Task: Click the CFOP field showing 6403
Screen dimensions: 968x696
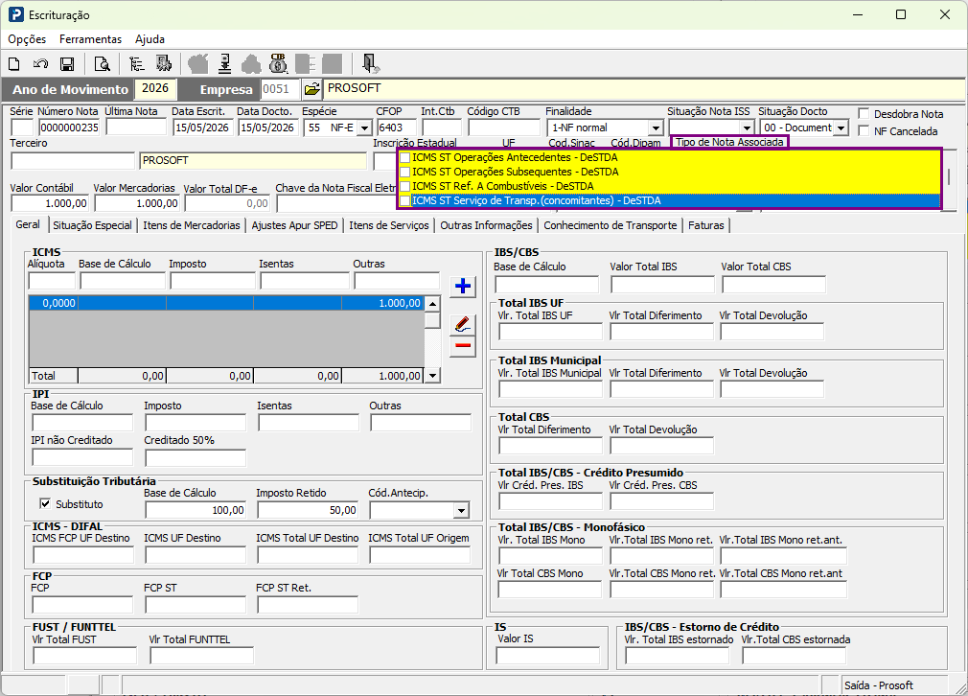Action: [397, 128]
